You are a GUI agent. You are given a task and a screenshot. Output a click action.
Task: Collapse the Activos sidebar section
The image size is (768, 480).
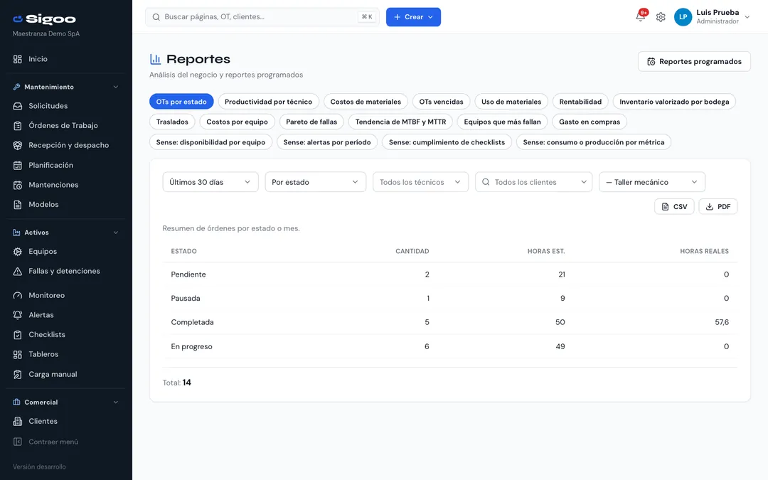pos(116,233)
